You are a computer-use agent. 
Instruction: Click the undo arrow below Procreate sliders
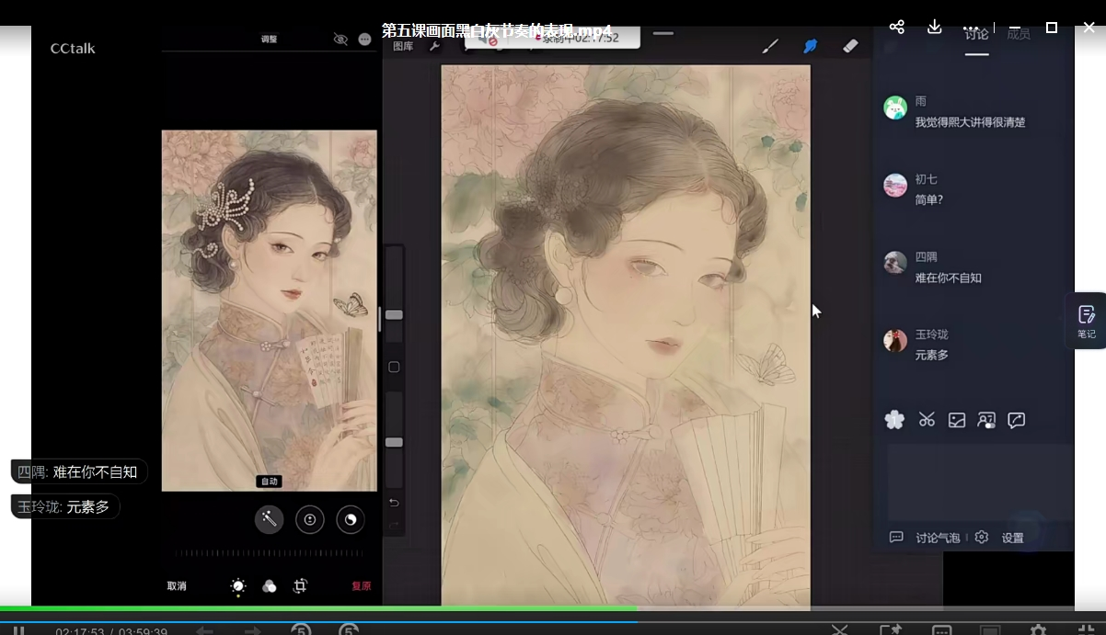click(x=394, y=503)
